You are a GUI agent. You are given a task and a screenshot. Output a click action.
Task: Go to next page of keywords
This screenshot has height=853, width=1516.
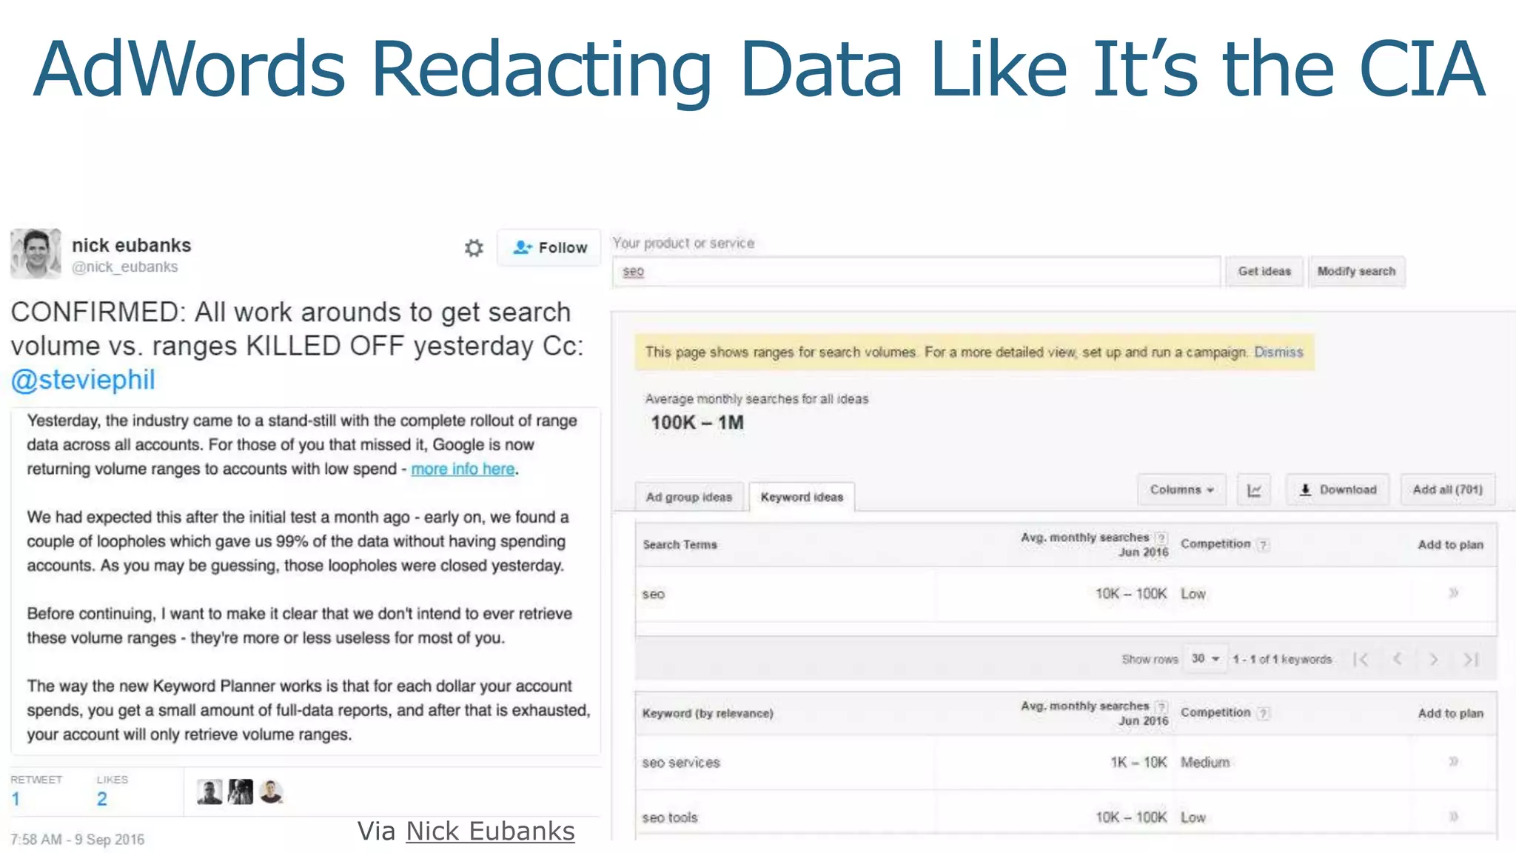(x=1434, y=659)
